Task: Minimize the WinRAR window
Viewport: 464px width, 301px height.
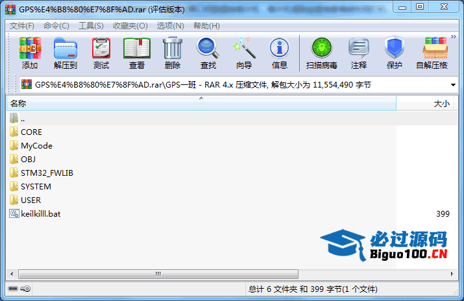Action: 402,7
